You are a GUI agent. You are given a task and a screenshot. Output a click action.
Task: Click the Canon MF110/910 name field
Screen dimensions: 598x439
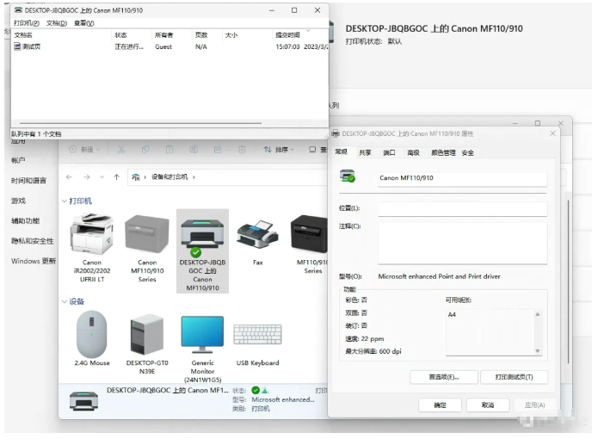tap(463, 178)
